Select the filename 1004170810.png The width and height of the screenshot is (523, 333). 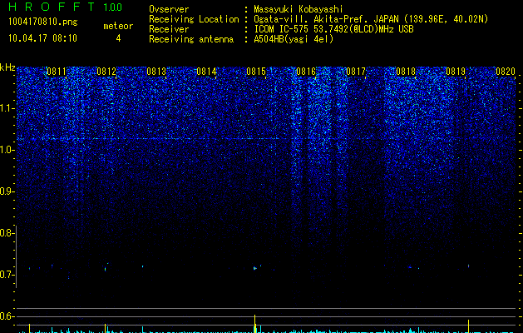[x=43, y=22]
